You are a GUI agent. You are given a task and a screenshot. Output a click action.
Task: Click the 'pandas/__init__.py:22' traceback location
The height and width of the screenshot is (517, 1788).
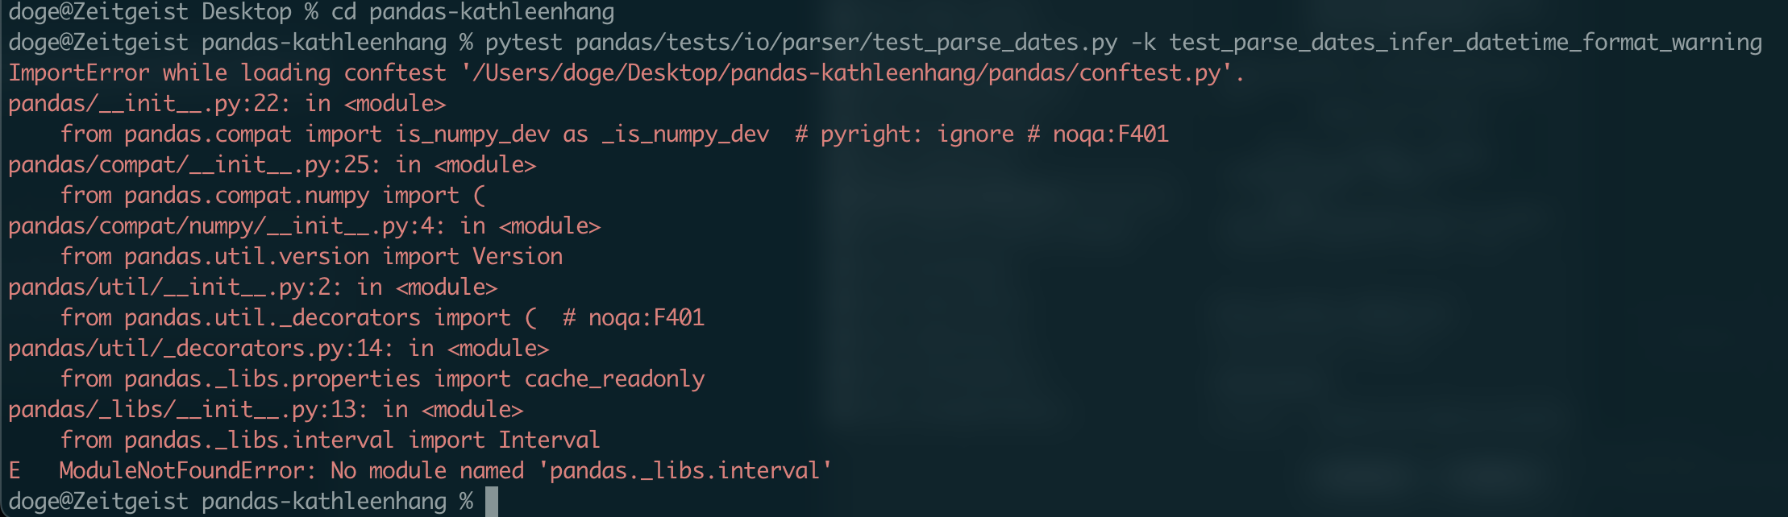tap(143, 104)
